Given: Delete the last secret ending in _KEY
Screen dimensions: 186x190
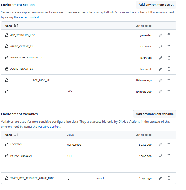Looking at the screenshot, I should click(169, 91).
